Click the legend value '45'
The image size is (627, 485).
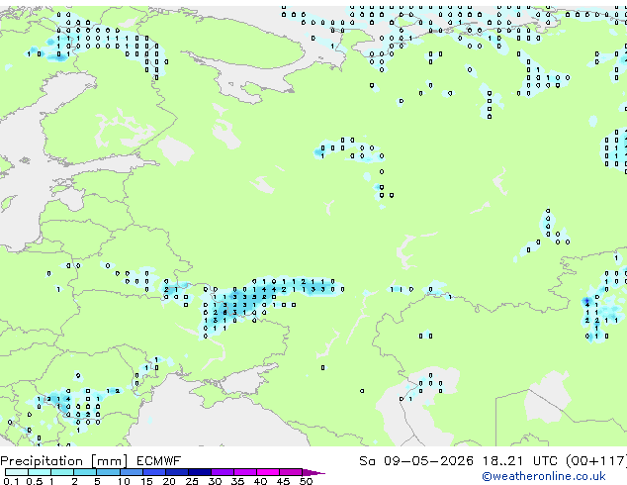283,481
